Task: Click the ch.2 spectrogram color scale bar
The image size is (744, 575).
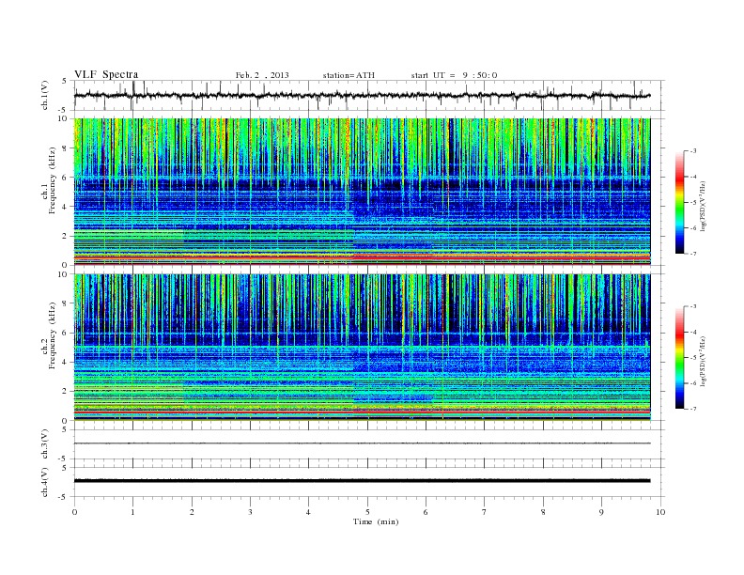Action: click(679, 358)
